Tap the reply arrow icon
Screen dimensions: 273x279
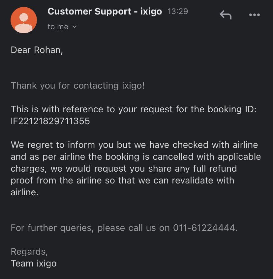click(226, 15)
